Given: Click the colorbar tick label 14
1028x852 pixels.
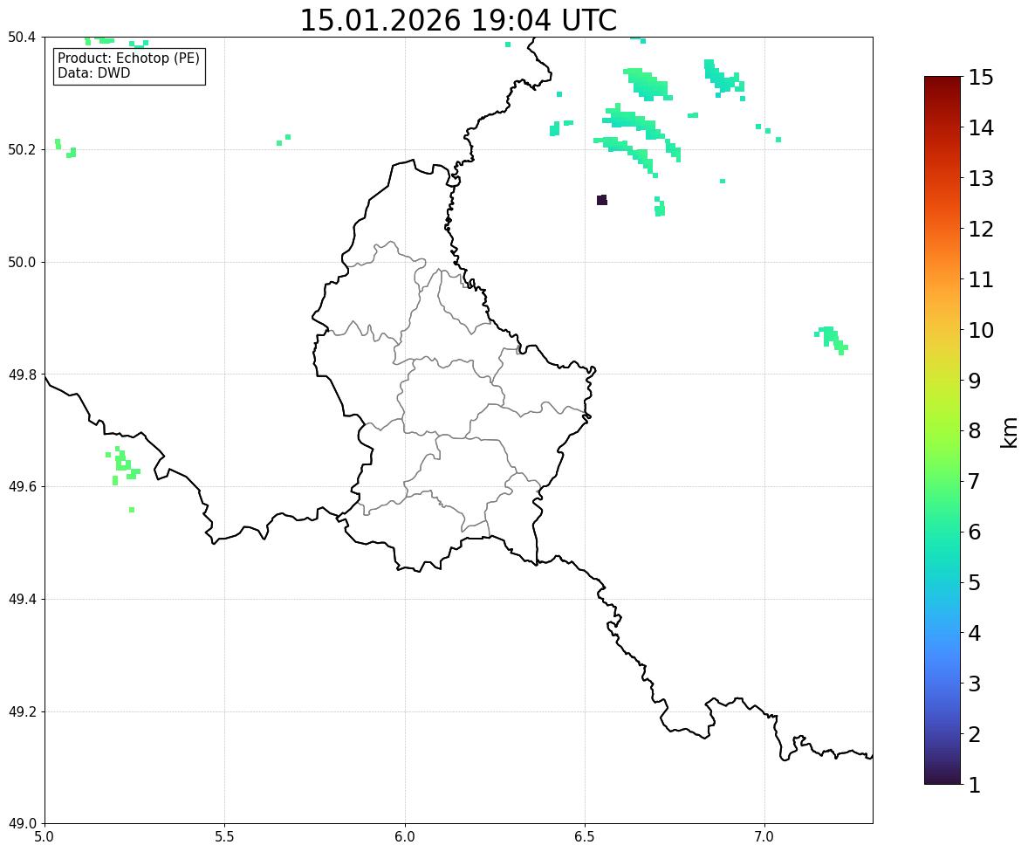Looking at the screenshot, I should (x=981, y=127).
